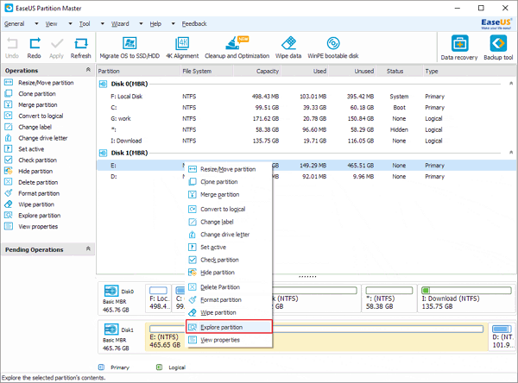Select Change drive letter in Operations panel

pyautogui.click(x=36, y=138)
